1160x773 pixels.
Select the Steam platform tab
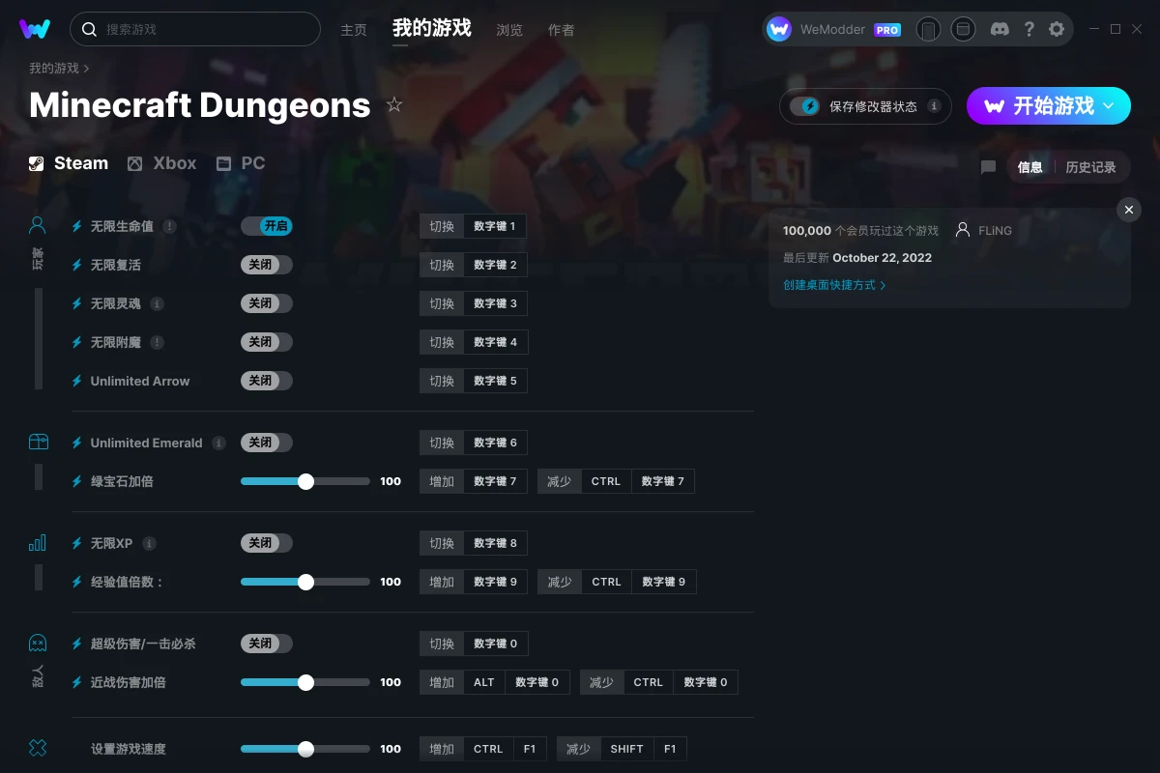tap(69, 163)
